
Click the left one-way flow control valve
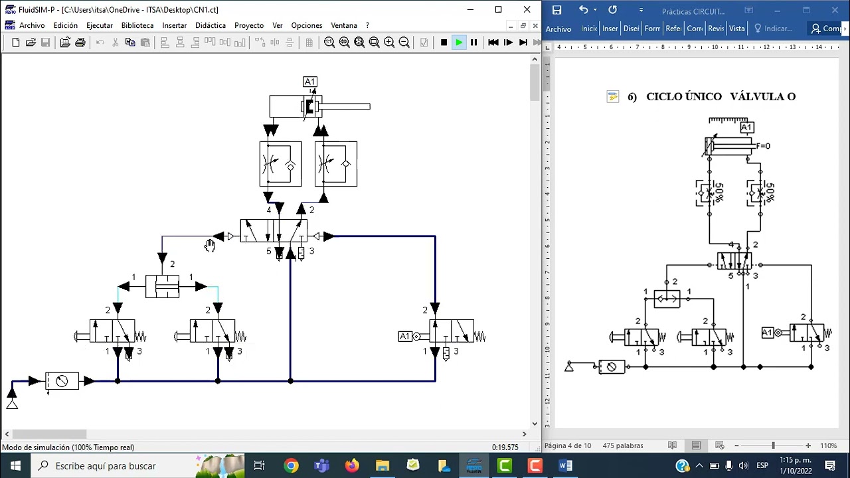click(x=280, y=164)
